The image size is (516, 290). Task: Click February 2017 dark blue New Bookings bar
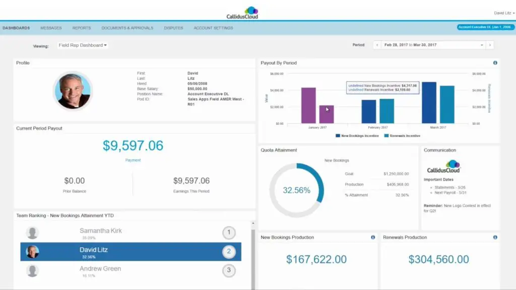[x=368, y=112]
